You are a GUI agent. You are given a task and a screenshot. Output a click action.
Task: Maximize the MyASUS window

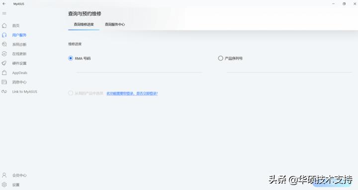344,4
